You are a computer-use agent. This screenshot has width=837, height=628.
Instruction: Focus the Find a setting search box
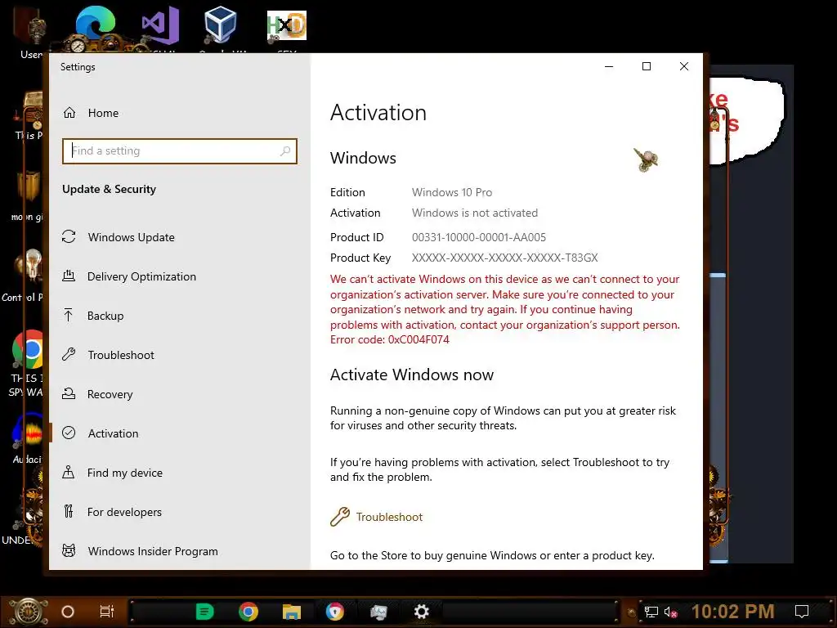[179, 151]
